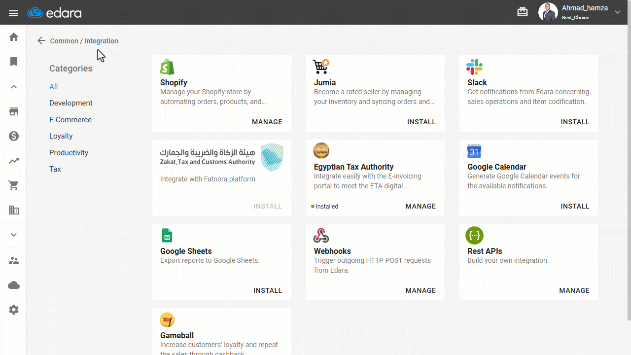Select the Productivity category
Viewport: 631px width, 355px height.
tap(69, 153)
